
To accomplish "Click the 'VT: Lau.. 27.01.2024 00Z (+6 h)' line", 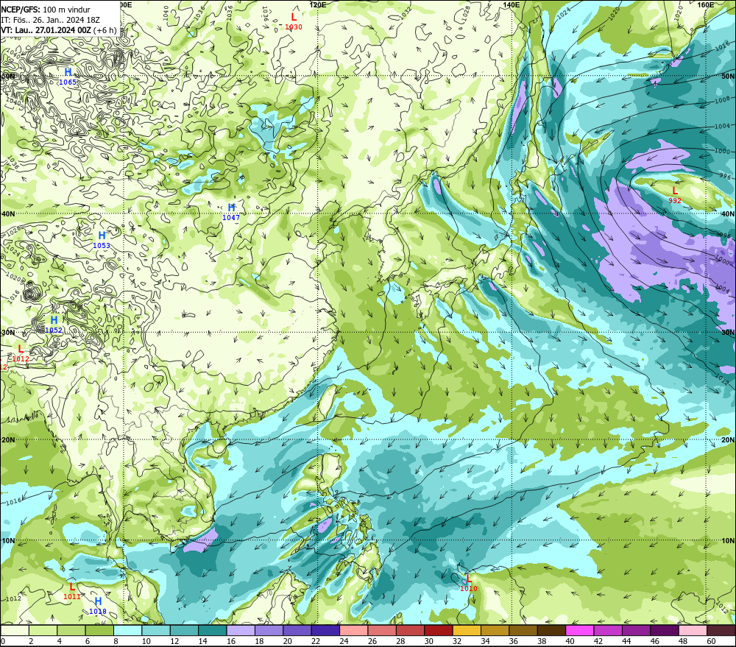I will [x=59, y=30].
